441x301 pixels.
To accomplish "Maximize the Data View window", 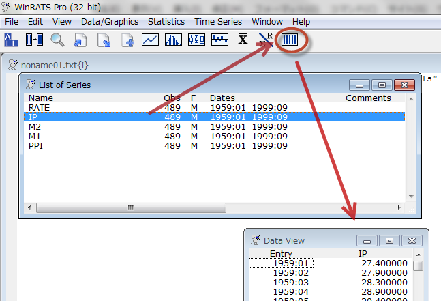I will [389, 240].
